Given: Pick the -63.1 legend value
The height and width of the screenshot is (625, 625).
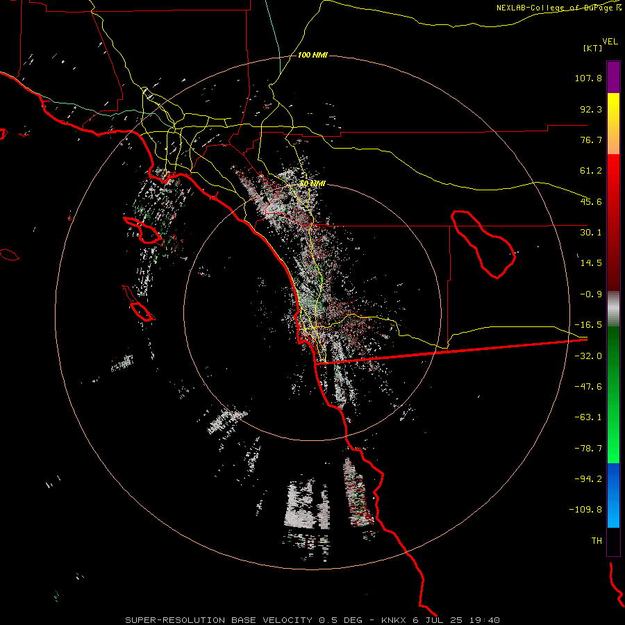Looking at the screenshot, I should click(588, 417).
